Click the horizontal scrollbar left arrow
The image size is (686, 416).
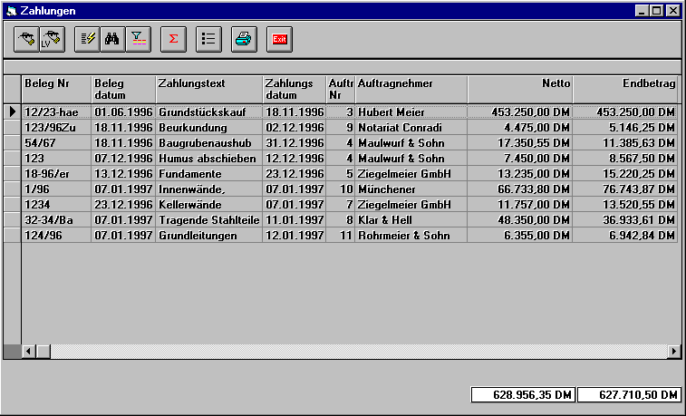pyautogui.click(x=29, y=351)
